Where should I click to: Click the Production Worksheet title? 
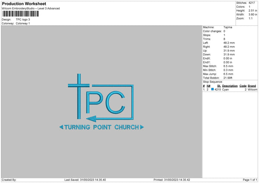tap(24, 3)
